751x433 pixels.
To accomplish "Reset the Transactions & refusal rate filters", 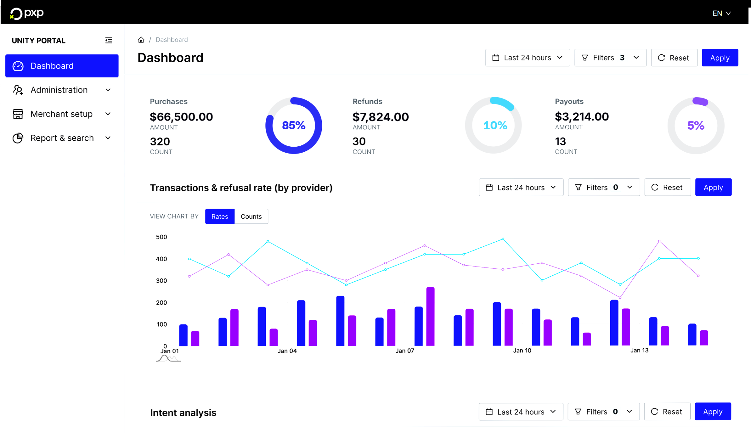I will click(x=668, y=187).
